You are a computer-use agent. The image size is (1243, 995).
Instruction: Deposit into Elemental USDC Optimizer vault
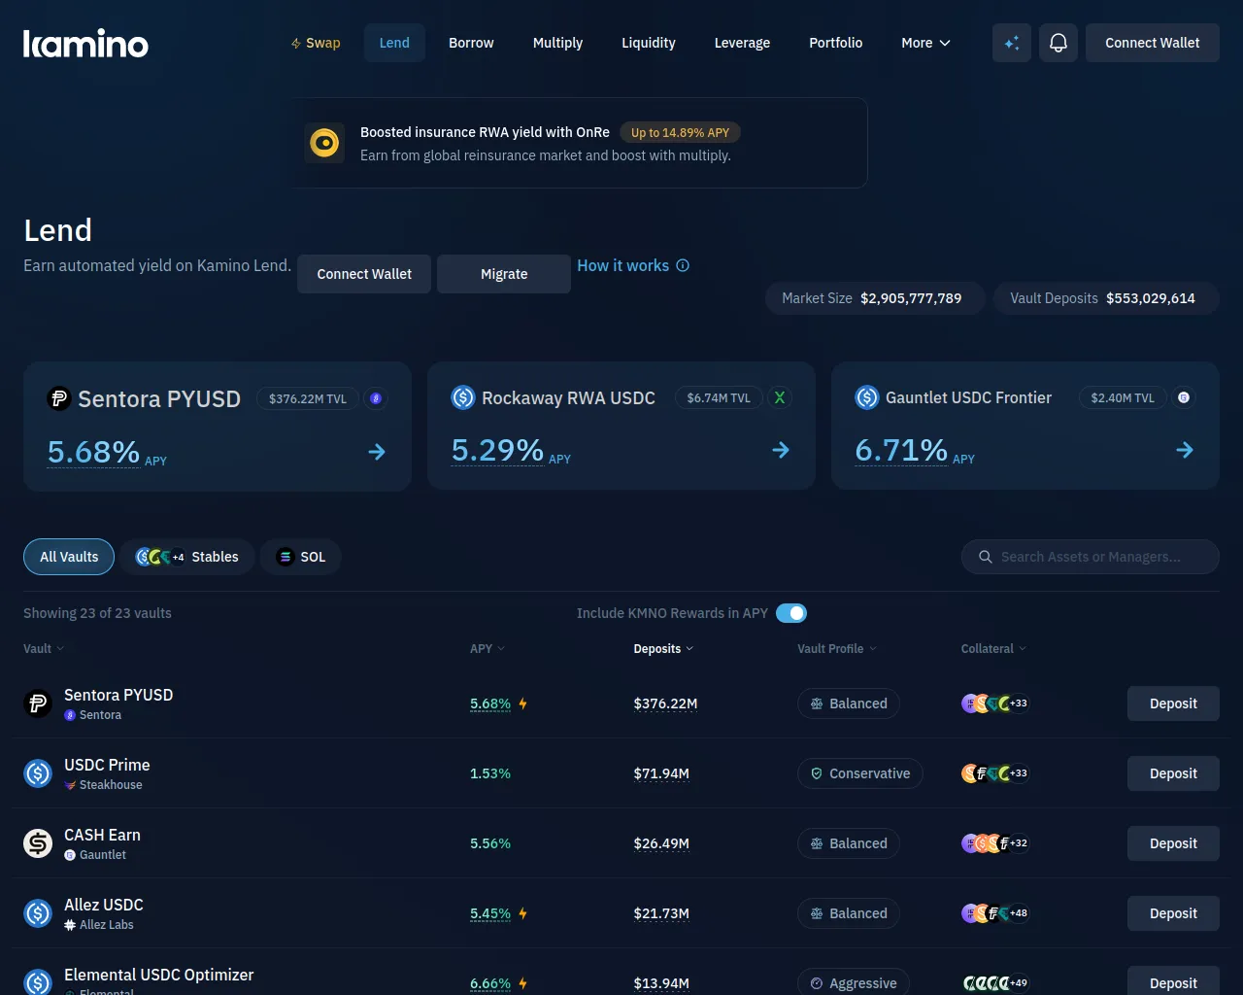(x=1173, y=981)
